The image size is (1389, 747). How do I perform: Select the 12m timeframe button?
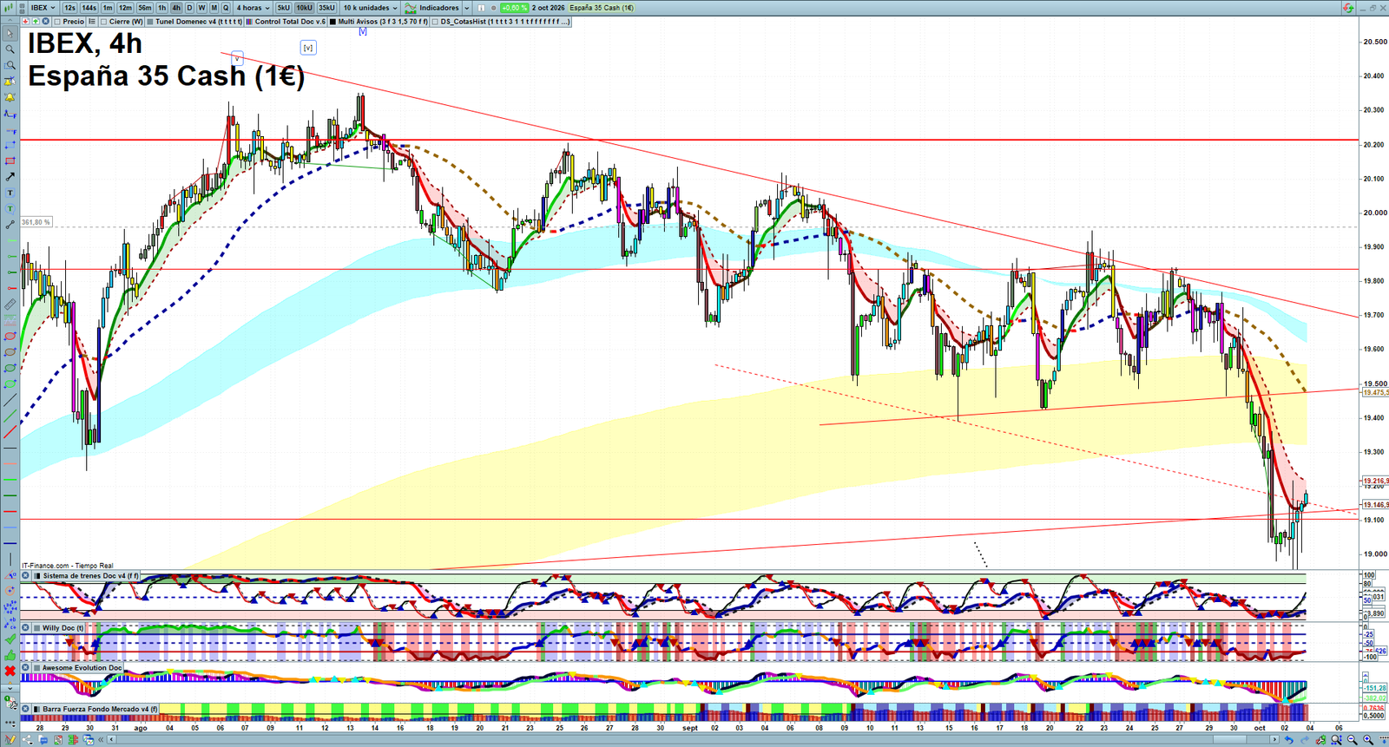point(125,8)
